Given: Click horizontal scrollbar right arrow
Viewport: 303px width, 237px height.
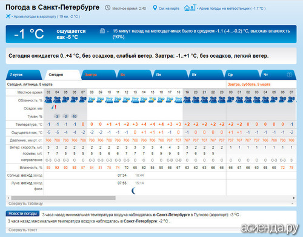Looking at the screenshot, I should (294, 197).
